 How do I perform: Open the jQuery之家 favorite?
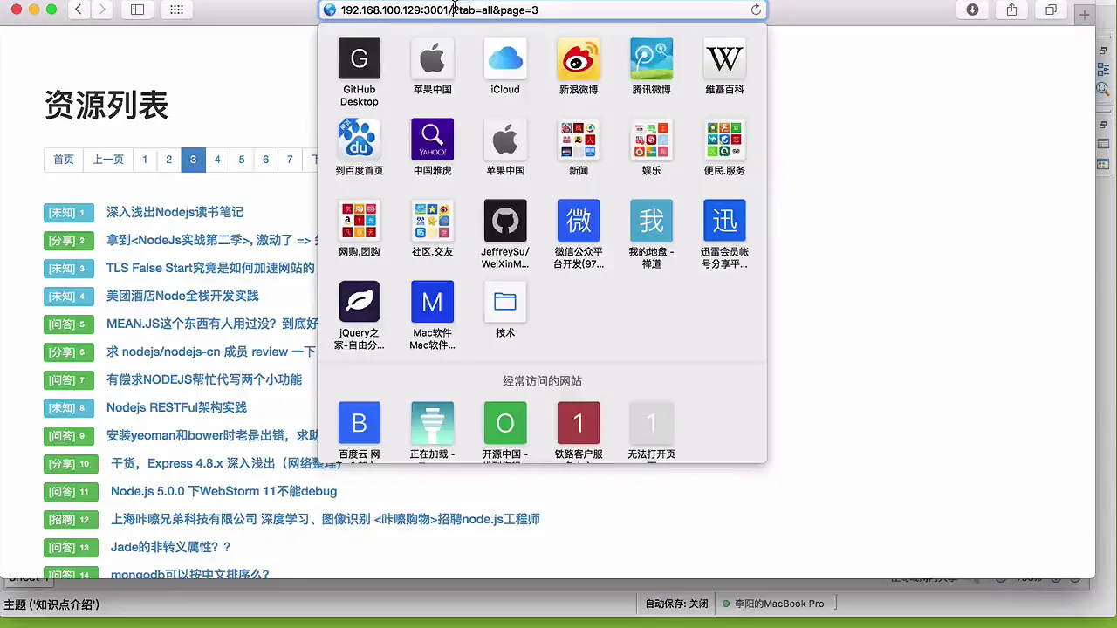(360, 302)
